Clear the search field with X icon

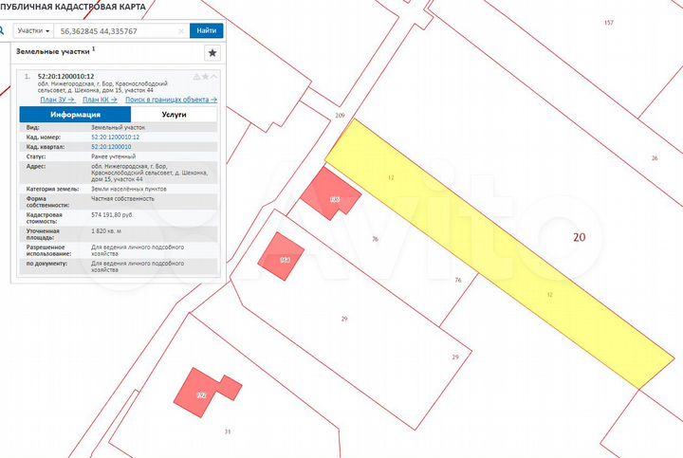click(x=181, y=30)
